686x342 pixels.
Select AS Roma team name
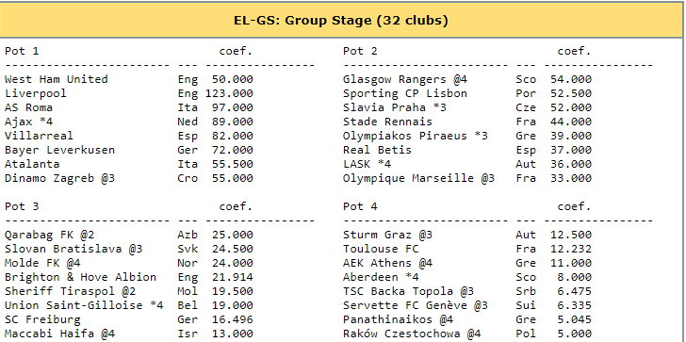coord(28,107)
